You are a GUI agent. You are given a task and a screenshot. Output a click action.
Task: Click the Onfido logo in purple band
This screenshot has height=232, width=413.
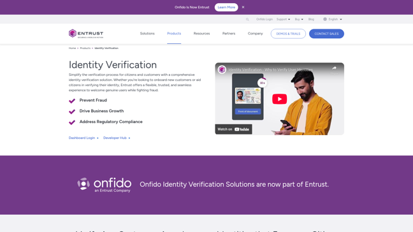coord(105,185)
